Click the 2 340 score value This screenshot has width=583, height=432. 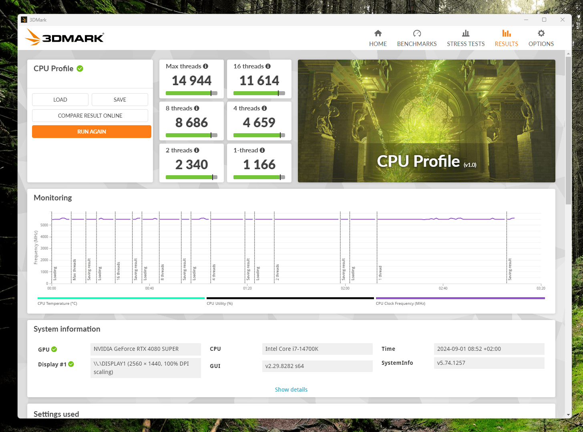tap(191, 165)
